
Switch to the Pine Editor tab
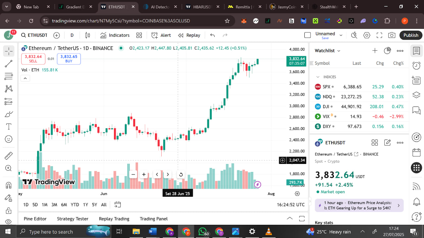tap(35, 219)
